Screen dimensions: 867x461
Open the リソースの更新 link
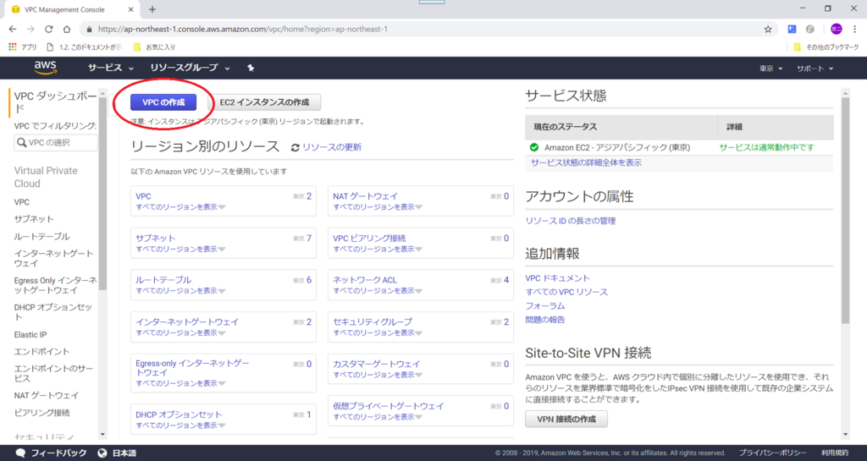click(332, 147)
